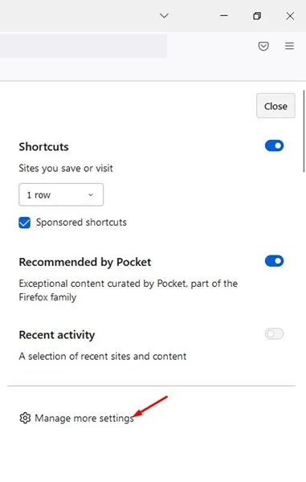Open the list all tabs chevron
The height and width of the screenshot is (482, 306).
coord(165,16)
